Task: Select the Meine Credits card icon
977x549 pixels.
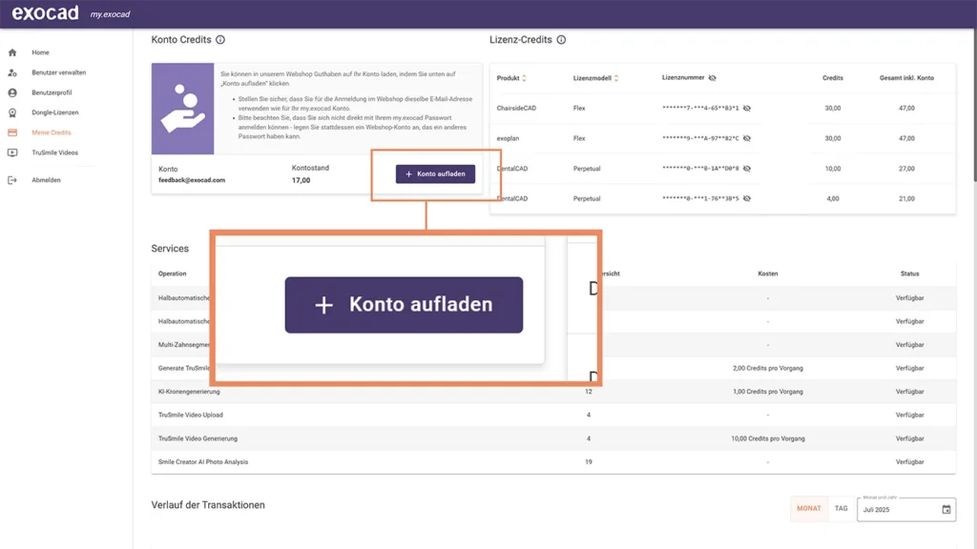Action: 12,132
